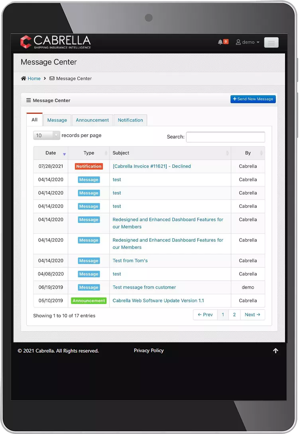Viewport: 299px width, 434px height.
Task: Click the Home breadcrumb link
Action: point(34,78)
